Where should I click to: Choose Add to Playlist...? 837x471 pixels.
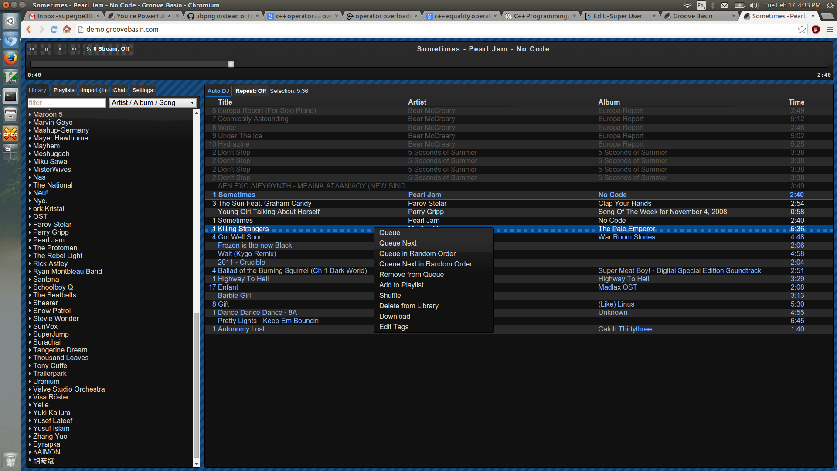tap(434, 285)
